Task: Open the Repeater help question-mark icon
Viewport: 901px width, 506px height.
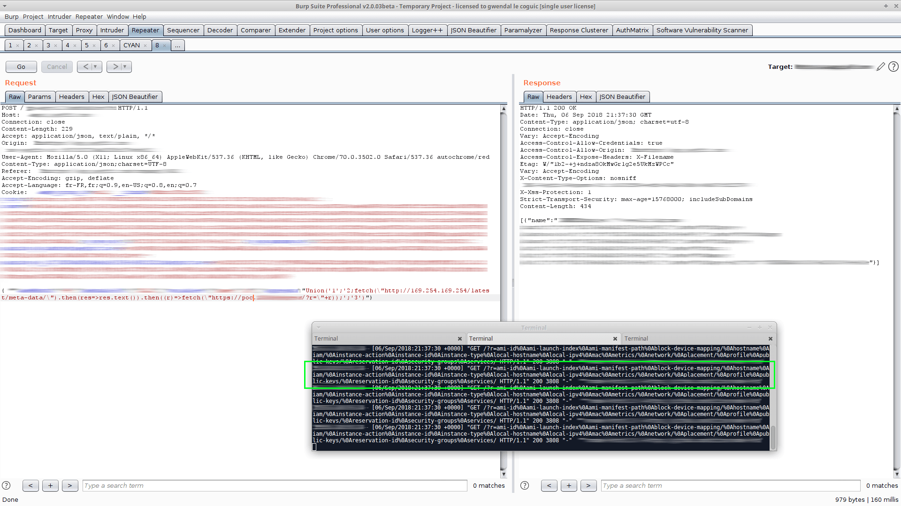Action: [893, 67]
